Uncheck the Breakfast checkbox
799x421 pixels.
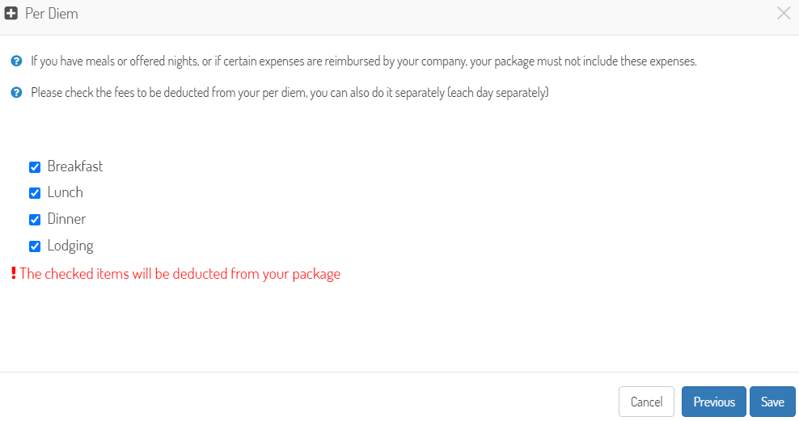(35, 167)
